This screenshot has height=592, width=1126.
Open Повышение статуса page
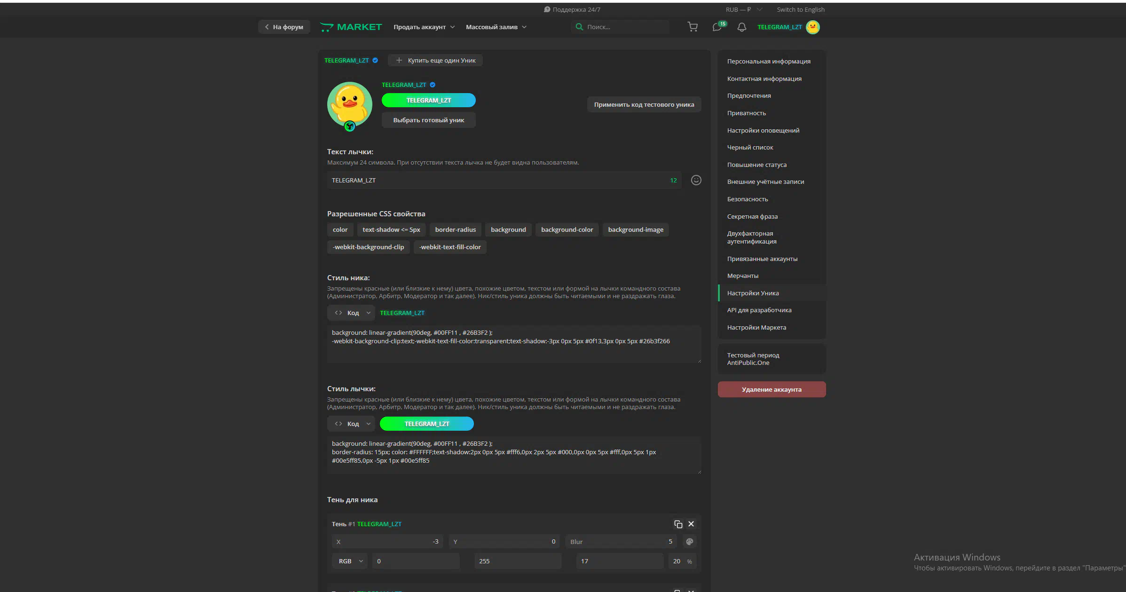pyautogui.click(x=772, y=165)
